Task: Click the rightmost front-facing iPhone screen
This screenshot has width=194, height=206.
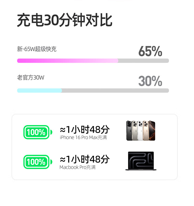Action: tap(152, 131)
